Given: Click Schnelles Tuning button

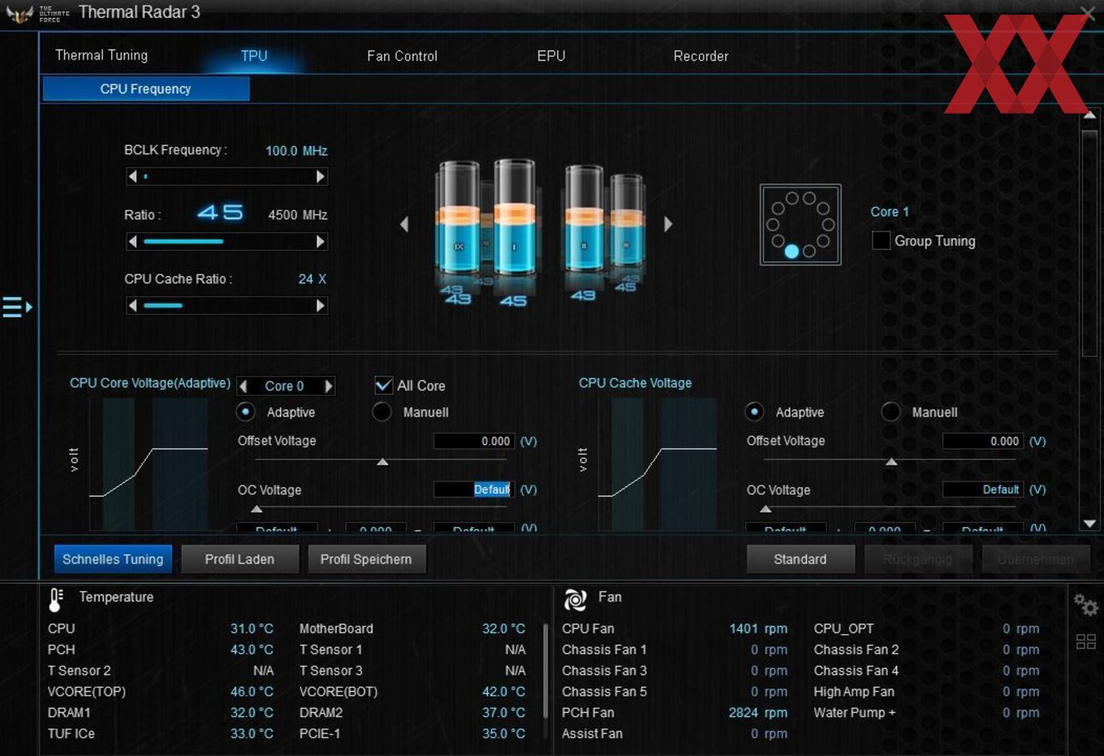Looking at the screenshot, I should tap(113, 559).
